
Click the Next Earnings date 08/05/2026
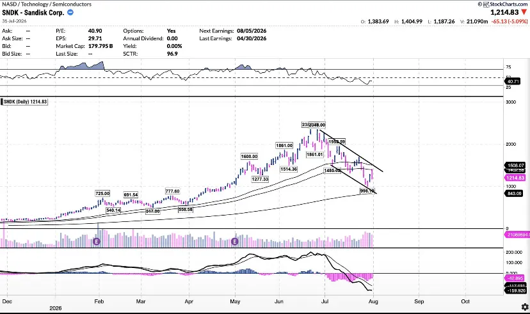pyautogui.click(x=252, y=31)
